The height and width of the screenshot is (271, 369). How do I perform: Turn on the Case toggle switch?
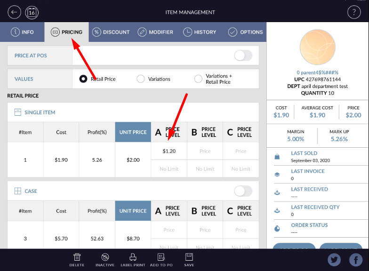243,191
